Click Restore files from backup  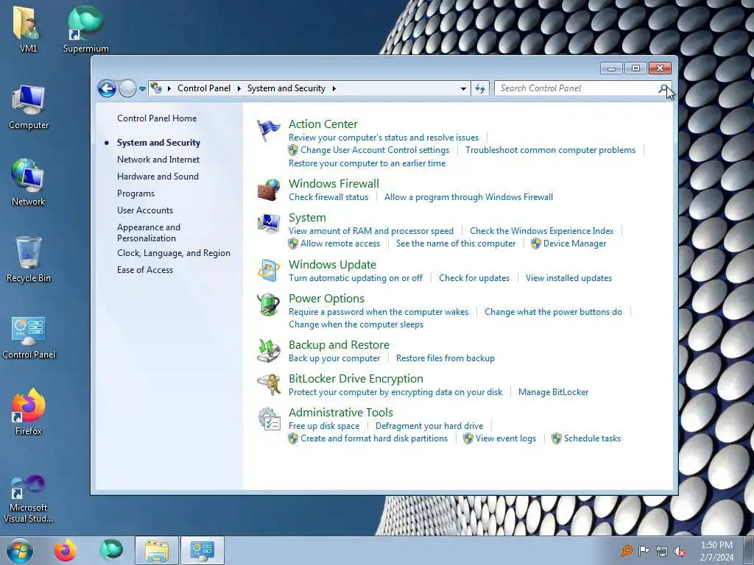click(x=445, y=358)
